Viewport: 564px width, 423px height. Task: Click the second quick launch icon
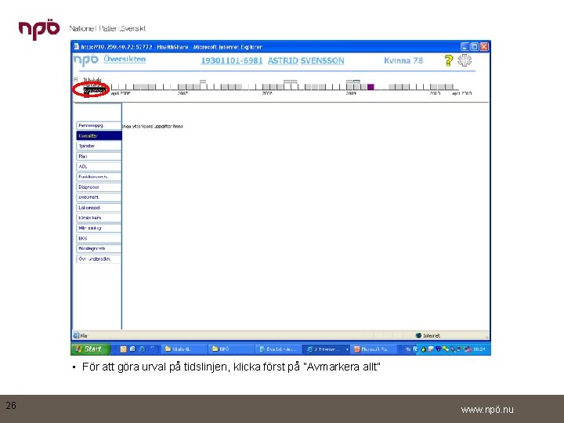tap(132, 349)
